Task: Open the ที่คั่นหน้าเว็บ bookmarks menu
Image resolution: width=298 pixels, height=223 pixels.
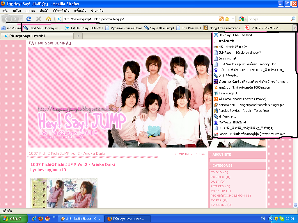Action: pos(61,10)
